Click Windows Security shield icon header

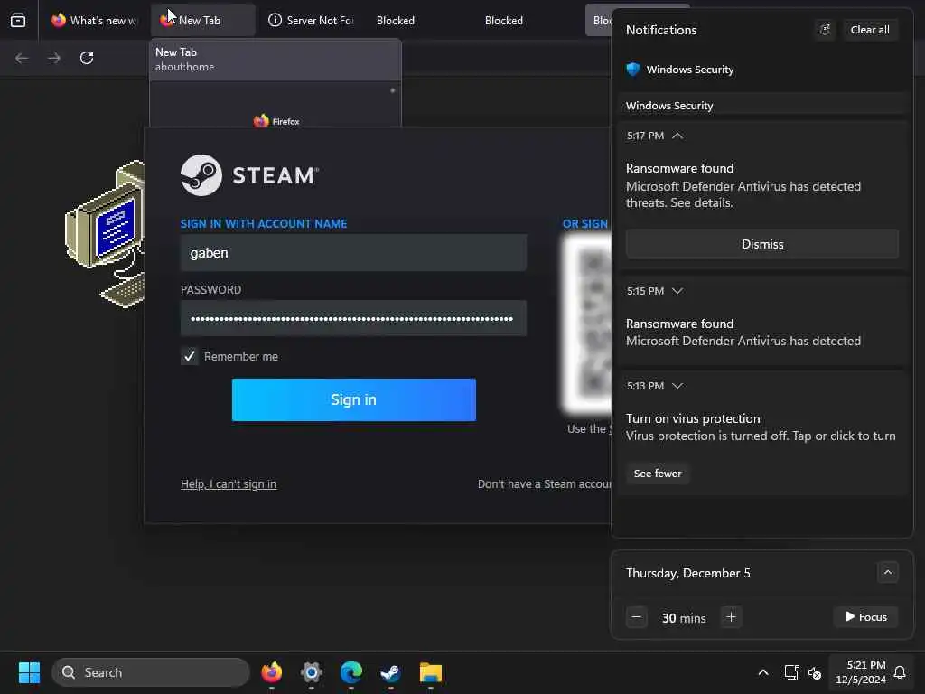coord(633,69)
